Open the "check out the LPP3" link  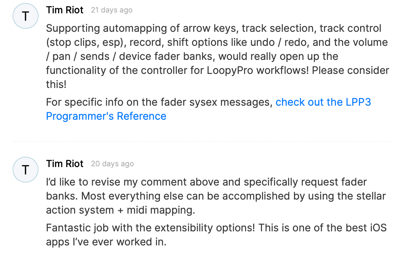(x=323, y=102)
